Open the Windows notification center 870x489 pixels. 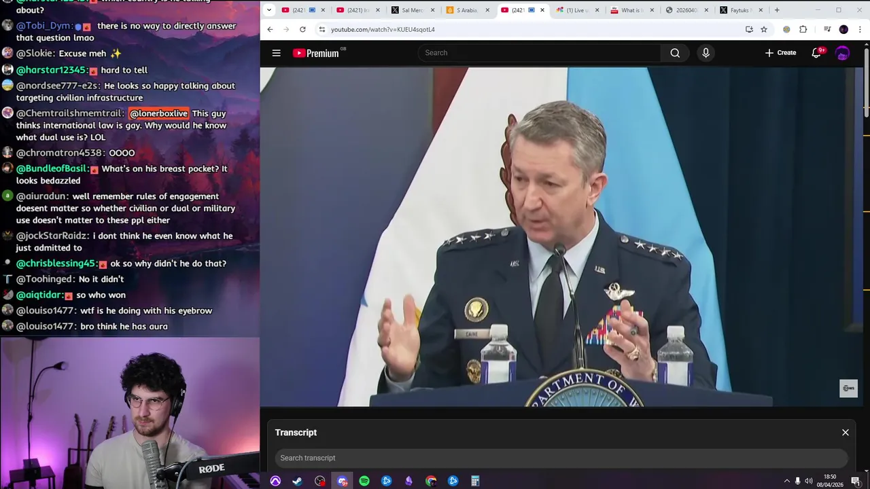coord(856,482)
